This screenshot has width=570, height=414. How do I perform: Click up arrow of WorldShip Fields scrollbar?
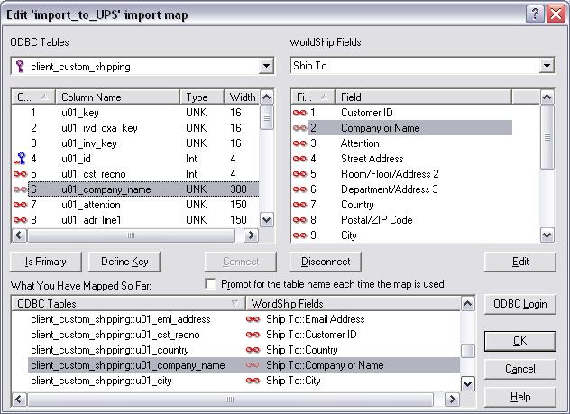coord(547,97)
